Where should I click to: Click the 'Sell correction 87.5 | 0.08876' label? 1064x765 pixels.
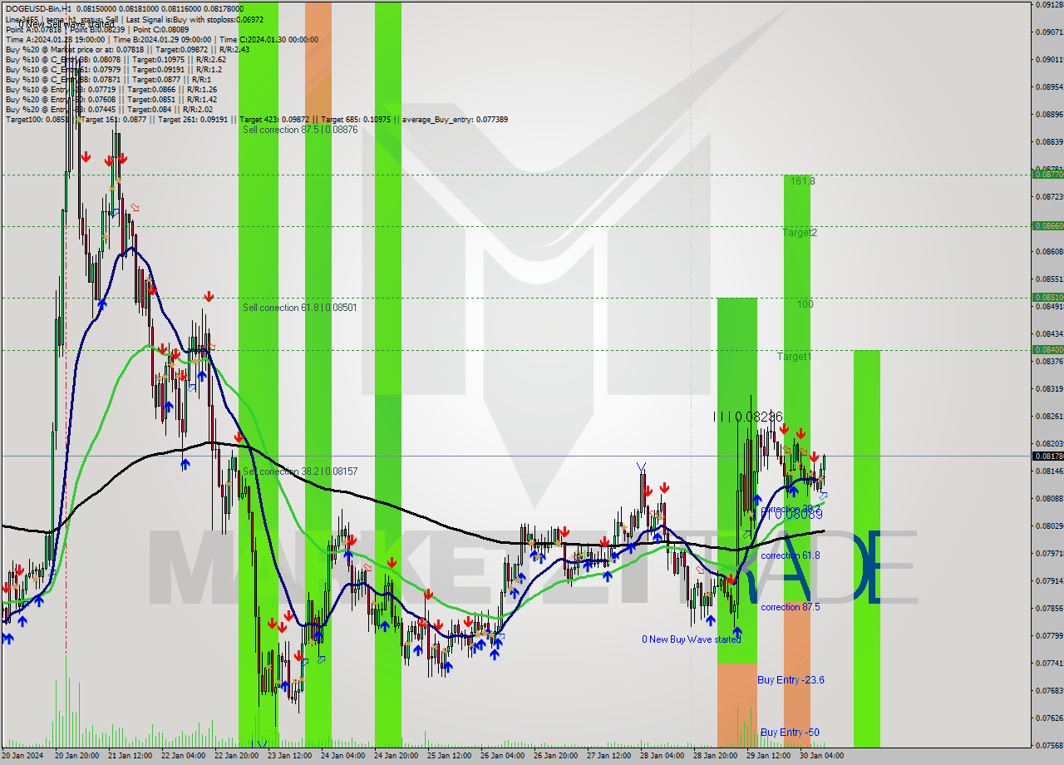300,130
